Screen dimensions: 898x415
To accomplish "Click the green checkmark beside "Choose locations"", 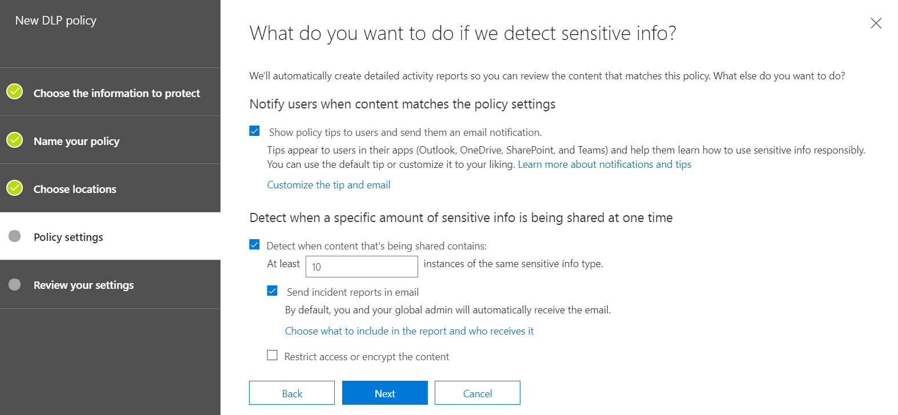I will (x=14, y=187).
